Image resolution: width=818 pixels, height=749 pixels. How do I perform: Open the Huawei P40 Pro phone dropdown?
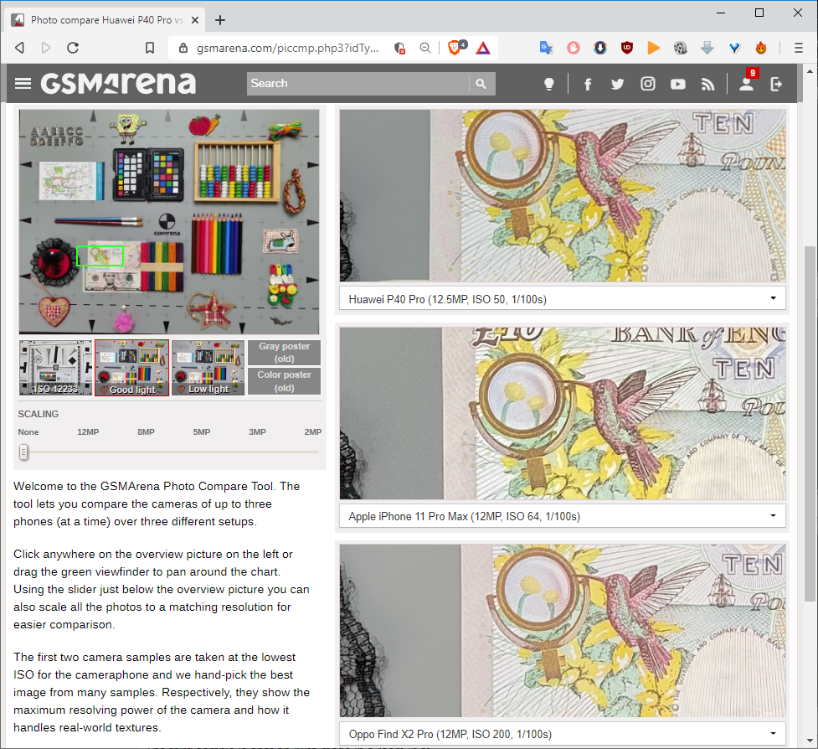click(x=563, y=299)
